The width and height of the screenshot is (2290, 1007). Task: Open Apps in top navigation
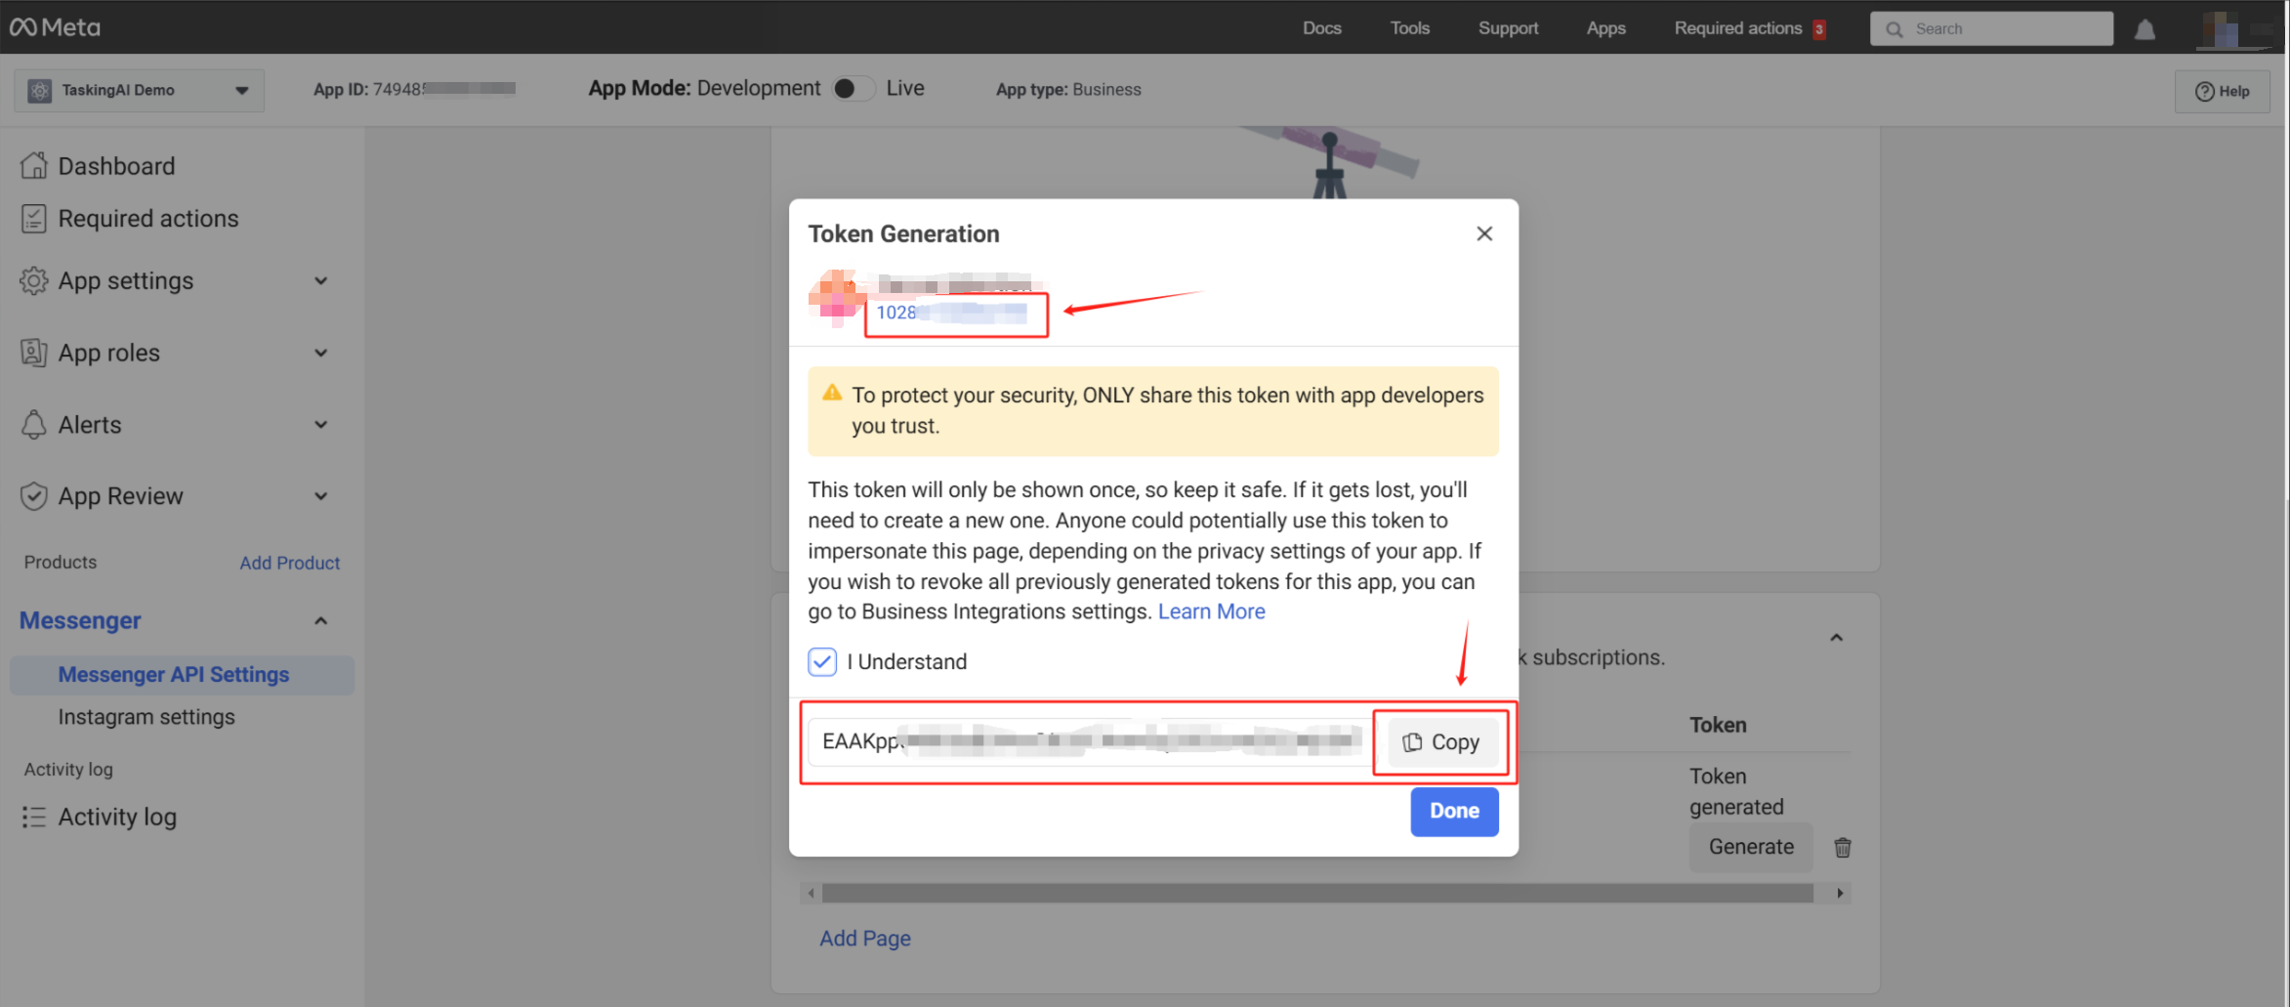pos(1605,28)
